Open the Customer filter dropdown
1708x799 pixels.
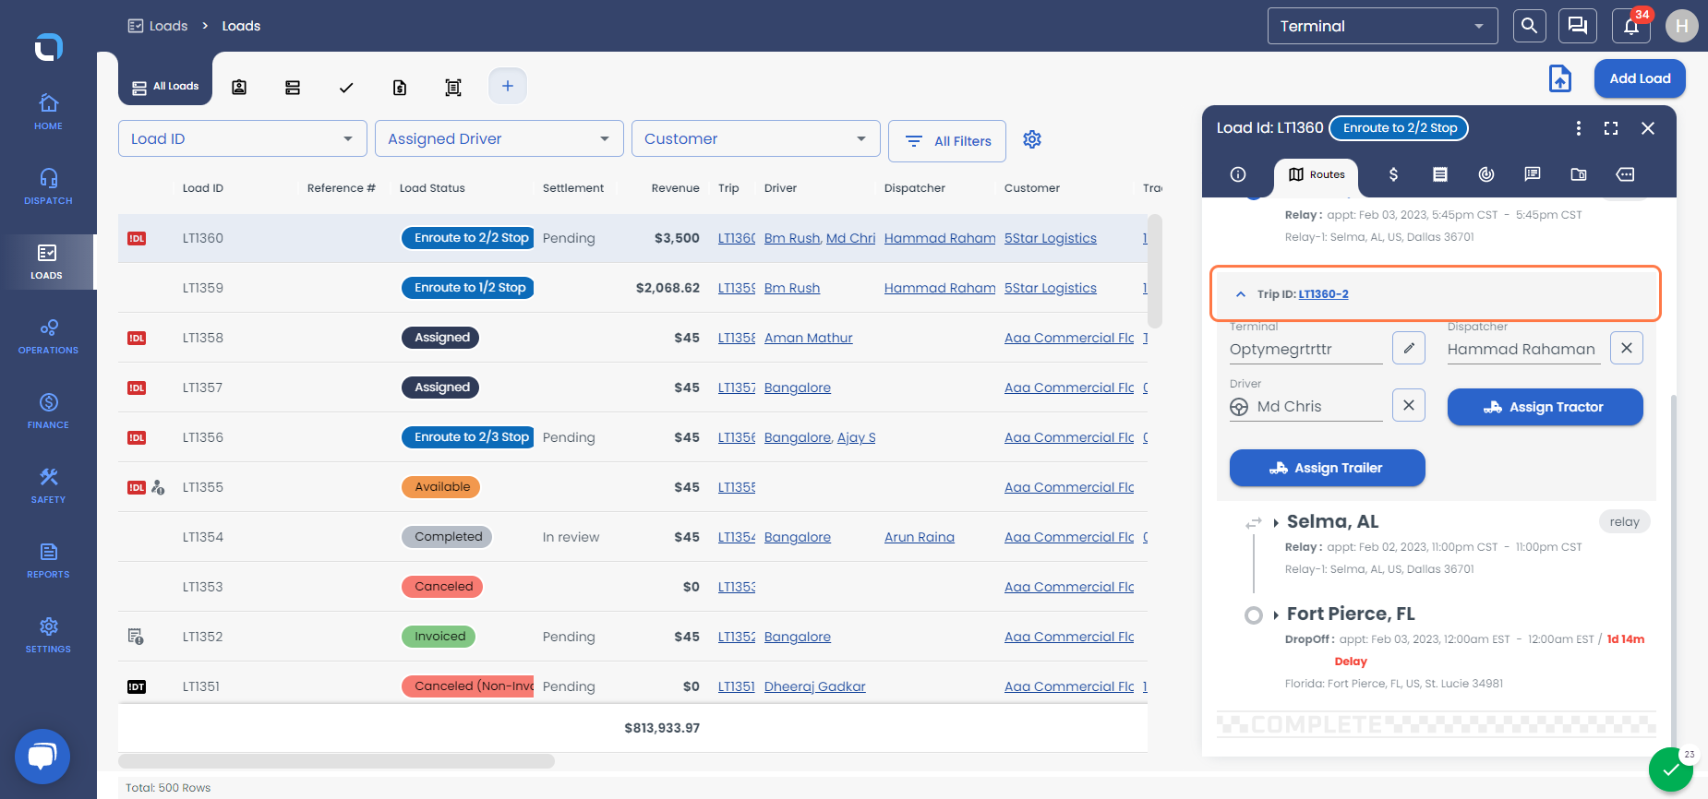click(756, 138)
